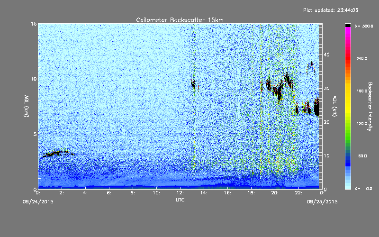Click the '<= 0.0' colorbar minimum label

pyautogui.click(x=364, y=189)
